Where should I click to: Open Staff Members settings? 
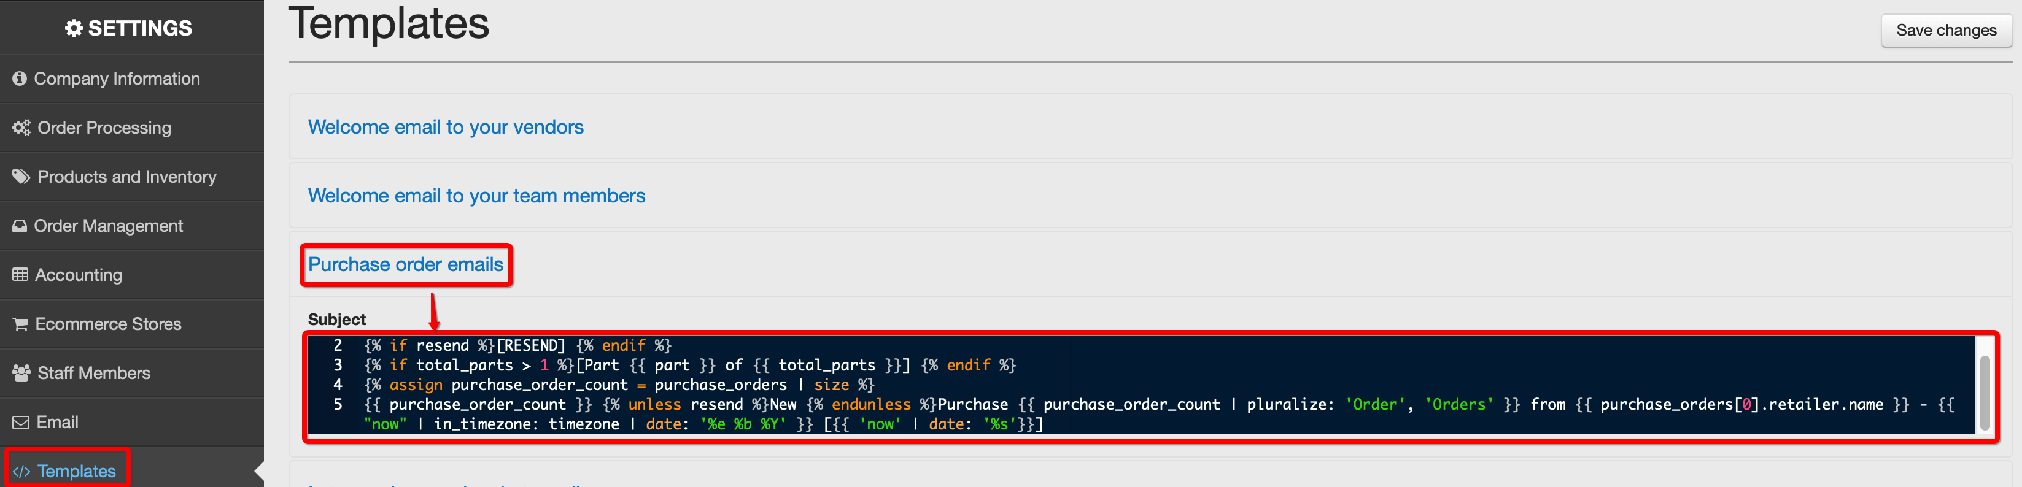(132, 372)
